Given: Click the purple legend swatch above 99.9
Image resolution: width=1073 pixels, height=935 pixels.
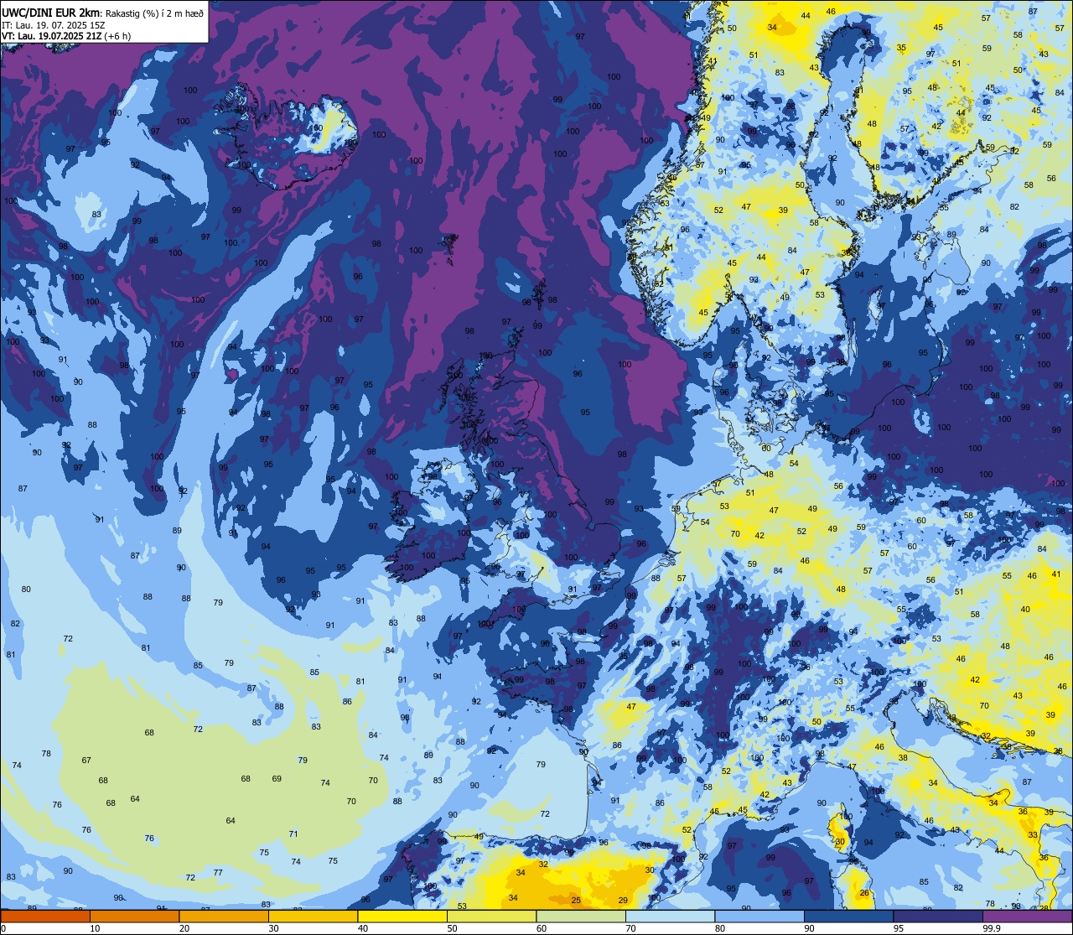Looking at the screenshot, I should 1027,916.
